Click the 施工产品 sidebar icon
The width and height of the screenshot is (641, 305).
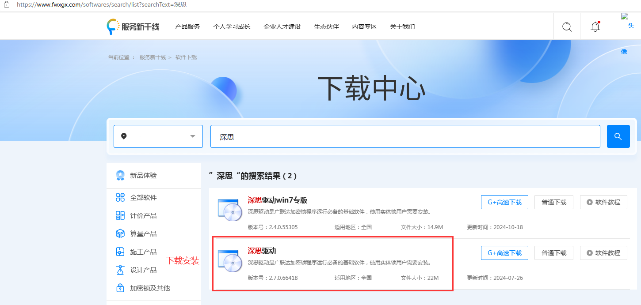[x=120, y=252]
